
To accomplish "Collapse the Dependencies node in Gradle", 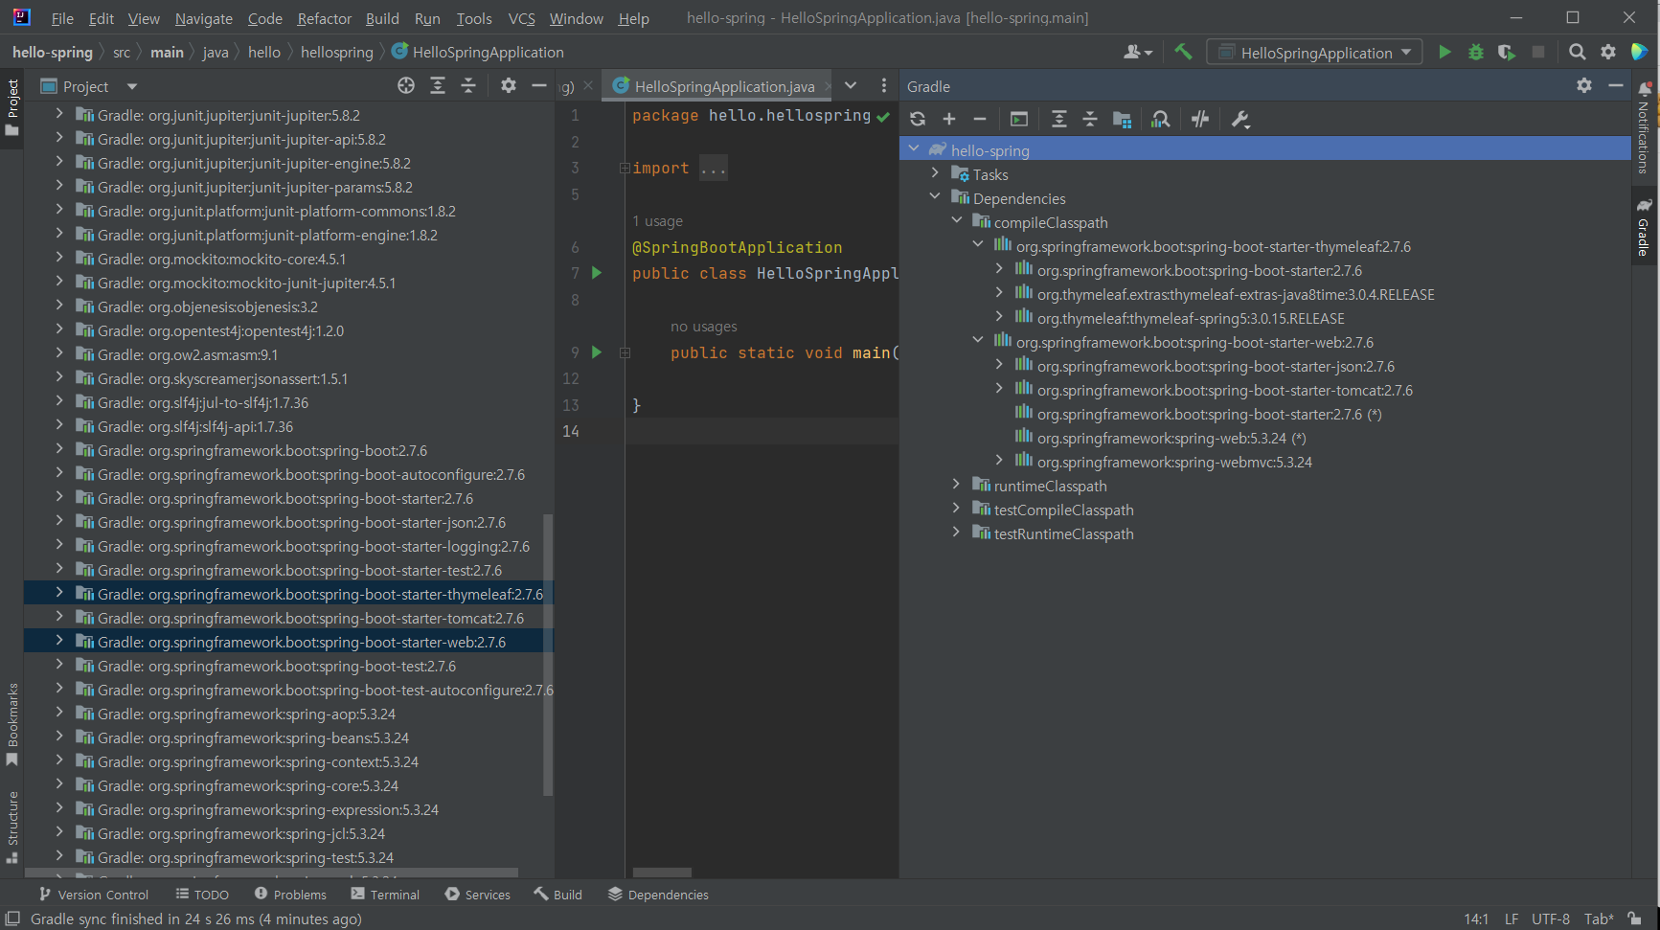I will click(935, 197).
